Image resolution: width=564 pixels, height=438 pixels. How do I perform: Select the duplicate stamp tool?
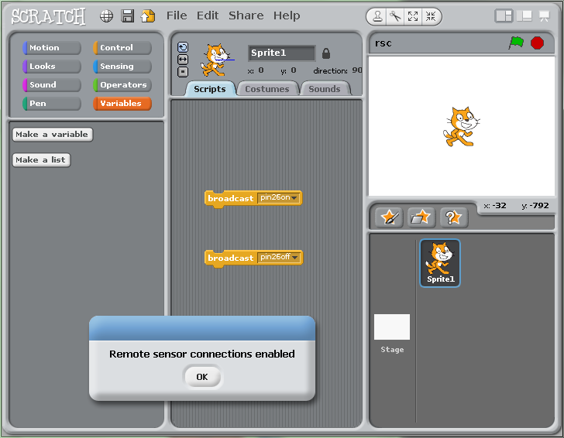click(377, 16)
